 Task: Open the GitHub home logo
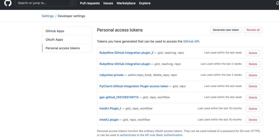point(8,3)
